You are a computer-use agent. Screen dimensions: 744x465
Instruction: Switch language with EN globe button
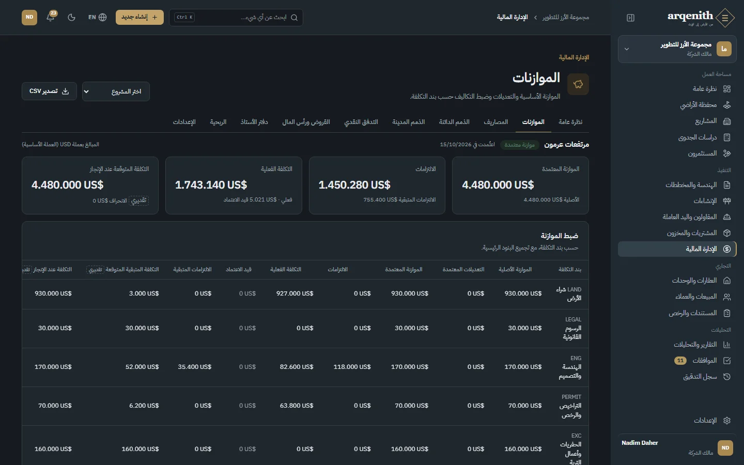pyautogui.click(x=97, y=17)
